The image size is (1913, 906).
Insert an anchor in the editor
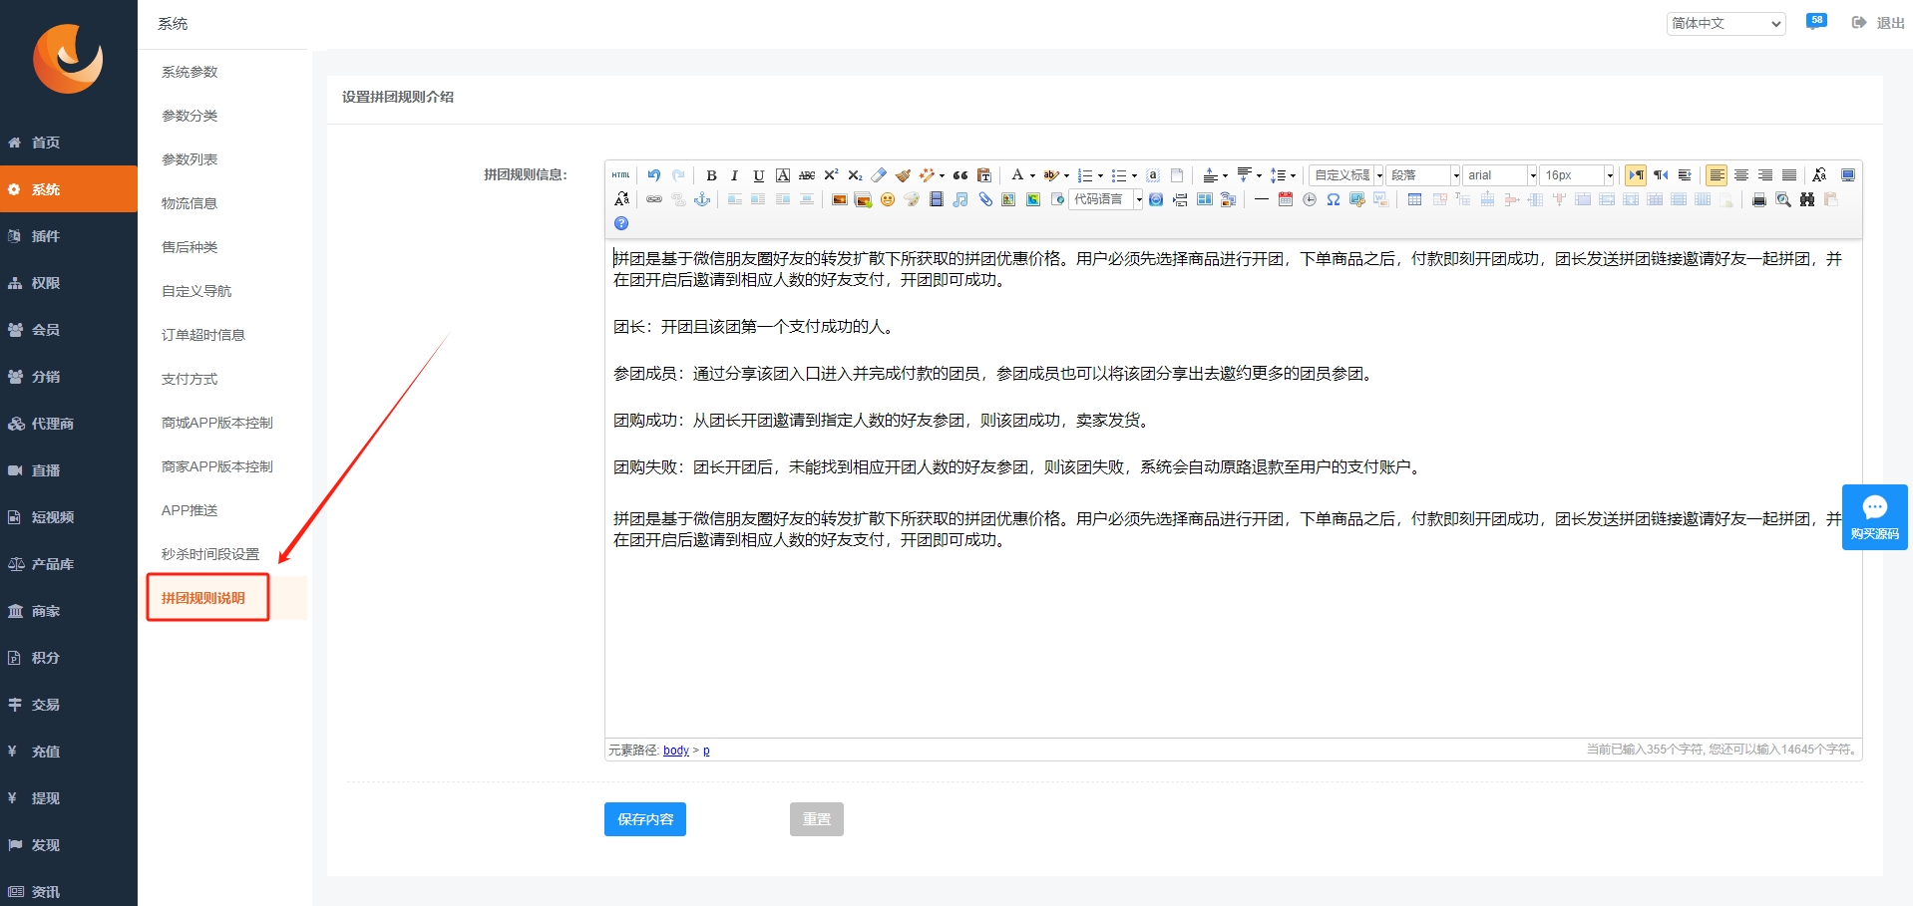click(x=702, y=199)
